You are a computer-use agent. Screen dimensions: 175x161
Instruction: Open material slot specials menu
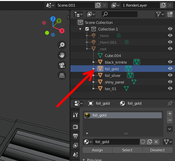click(x=170, y=129)
